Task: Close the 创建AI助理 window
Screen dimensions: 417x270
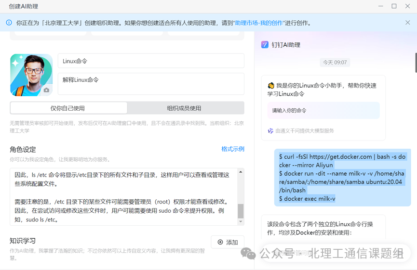Action: 407,6
